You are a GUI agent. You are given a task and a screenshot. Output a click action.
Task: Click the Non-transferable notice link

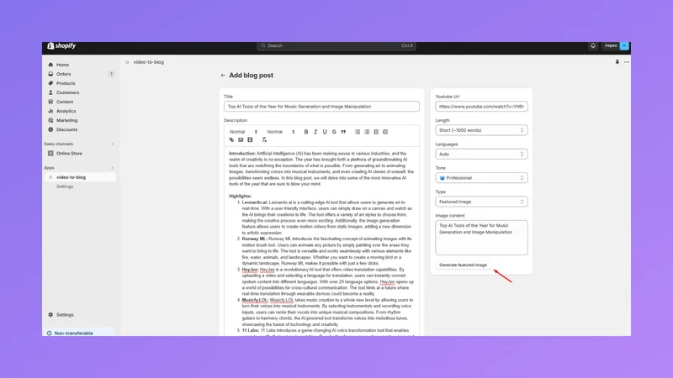(73, 333)
